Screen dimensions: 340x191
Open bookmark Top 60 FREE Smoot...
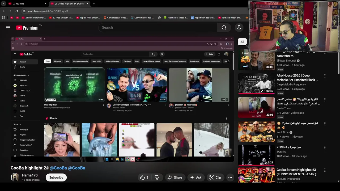tap(88, 18)
